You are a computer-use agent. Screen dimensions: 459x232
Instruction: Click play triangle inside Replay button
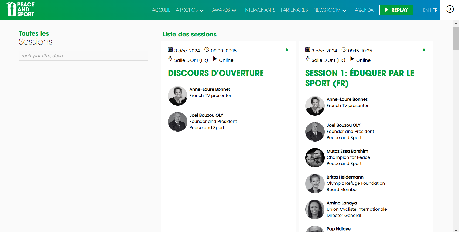click(386, 10)
